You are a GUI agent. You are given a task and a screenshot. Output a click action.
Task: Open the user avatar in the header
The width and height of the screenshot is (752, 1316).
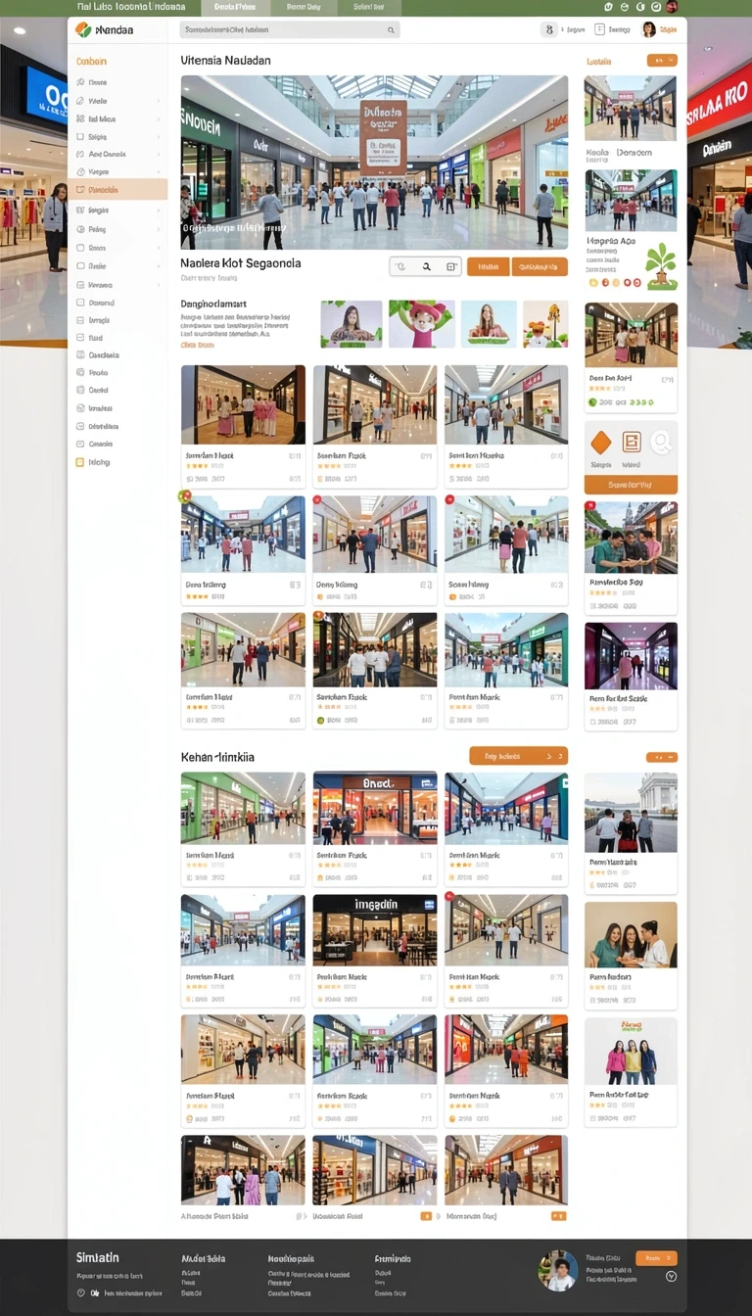[x=648, y=29]
